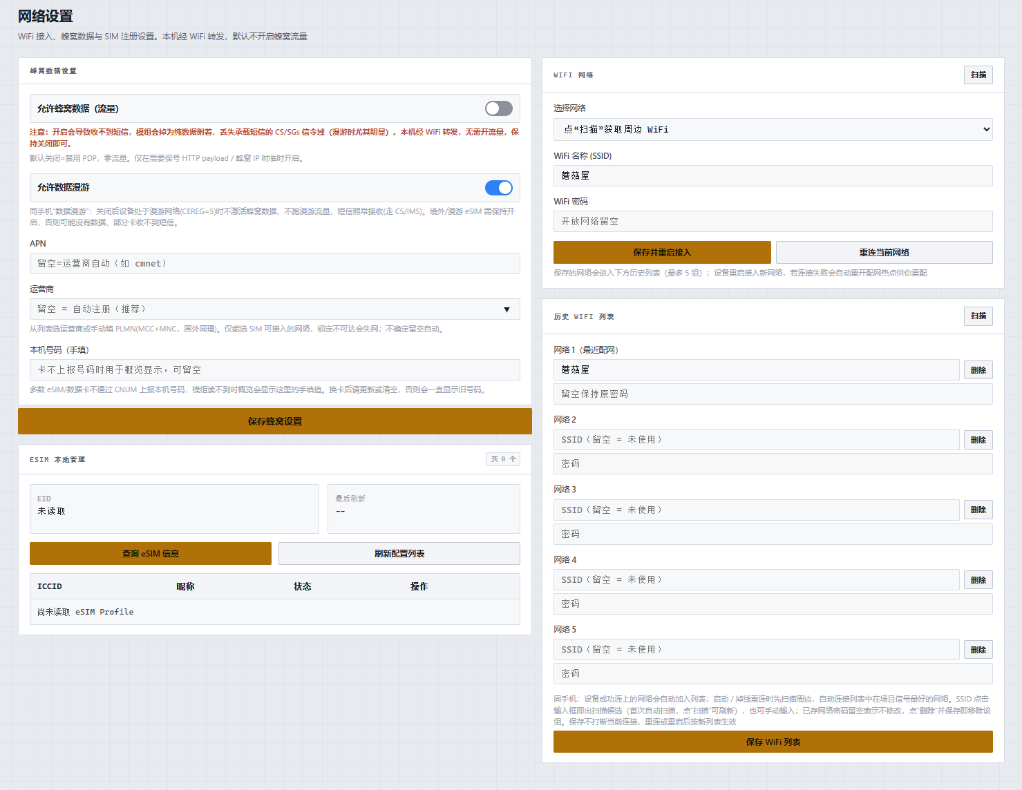Click the '网络 1 (最近配网)' label
The image size is (1022, 790).
(586, 350)
